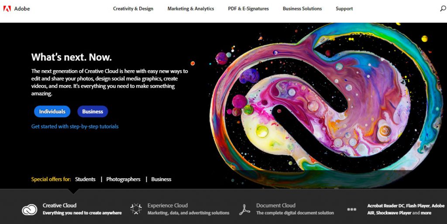Switch to Experience Cloud tab title
This screenshot has width=447, height=224.
[x=168, y=205]
